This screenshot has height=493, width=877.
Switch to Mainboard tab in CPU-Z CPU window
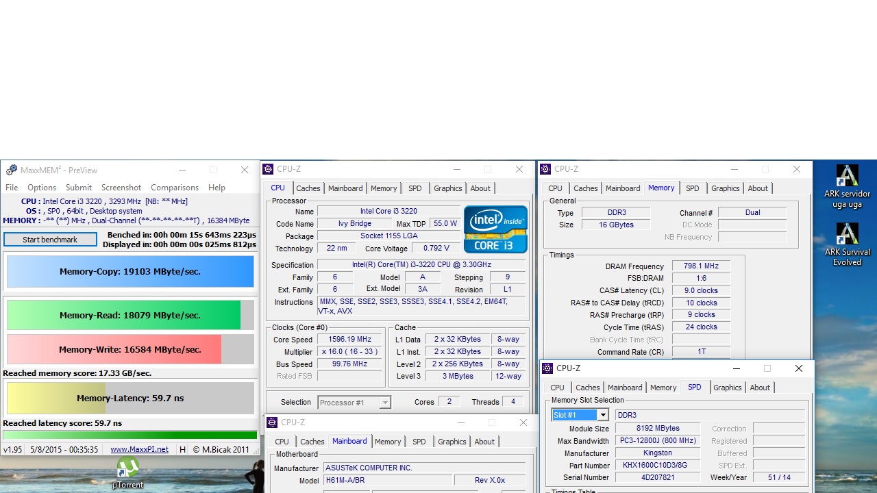click(345, 188)
